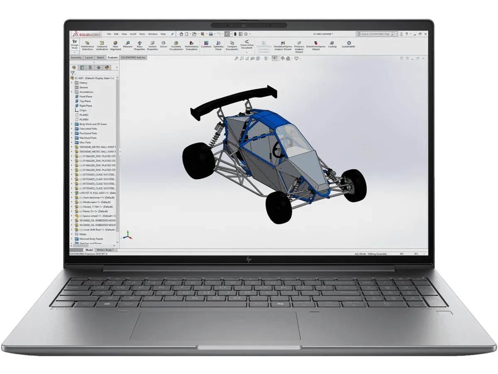Toggle the Hide/Show Items eye icon
498x374 pixels.
click(x=274, y=58)
